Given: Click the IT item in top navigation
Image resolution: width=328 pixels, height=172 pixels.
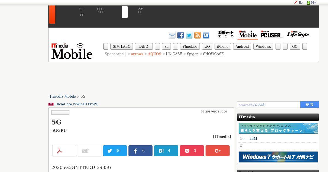Looking at the screenshot, I should [81, 12].
